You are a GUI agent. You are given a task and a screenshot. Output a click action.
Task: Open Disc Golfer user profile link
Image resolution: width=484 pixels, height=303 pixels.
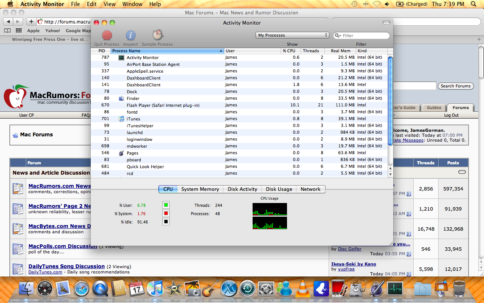click(350, 249)
